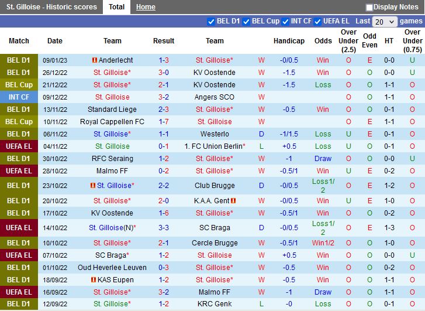Image resolution: width=425 pixels, height=311 pixels.
Task: Click the Odd Even column header
Action: (369, 41)
